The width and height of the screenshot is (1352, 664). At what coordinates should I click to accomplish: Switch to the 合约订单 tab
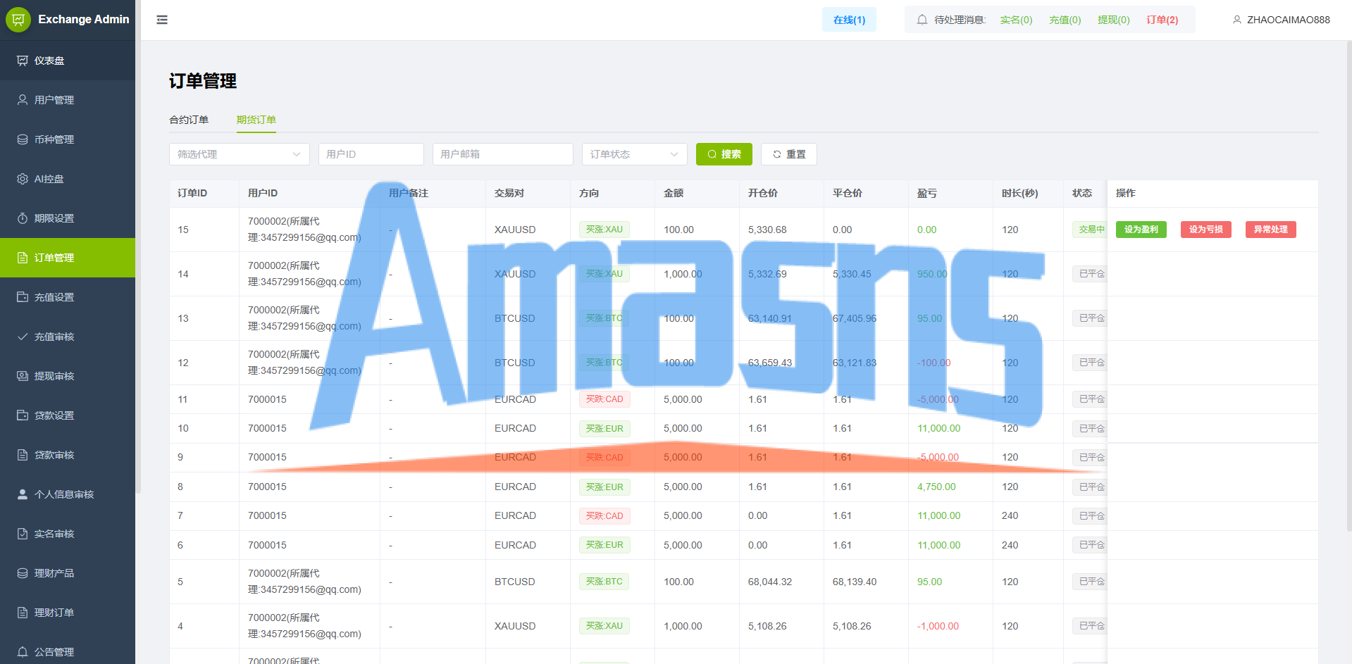coord(189,120)
